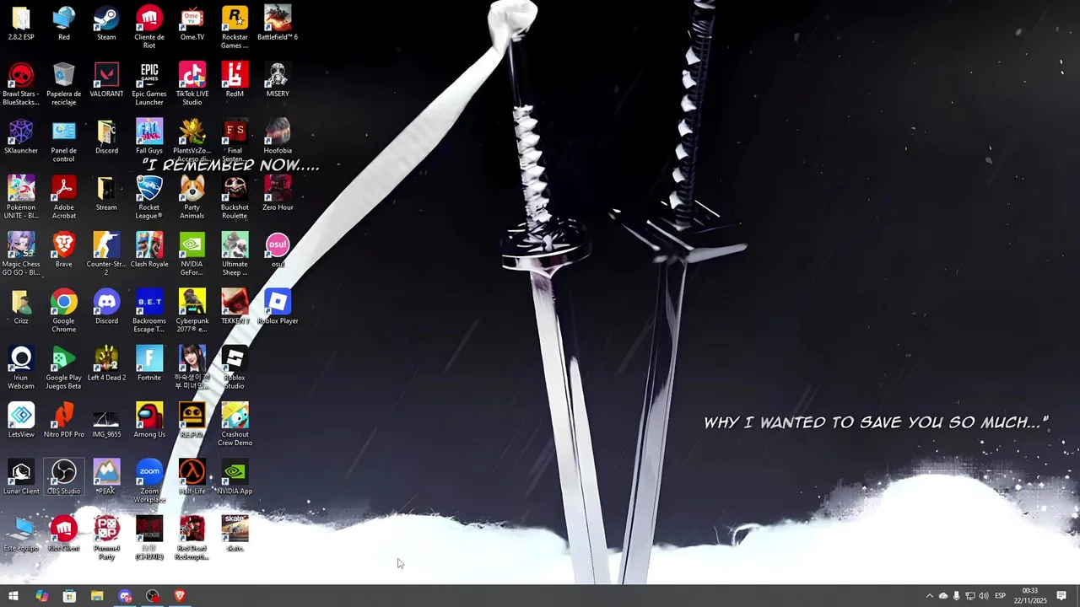Open the Iriun Webcam icon
The image size is (1080, 607).
(21, 368)
